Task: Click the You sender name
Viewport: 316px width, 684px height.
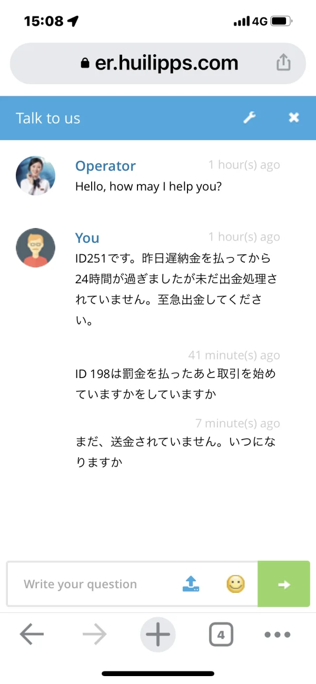Action: (87, 238)
